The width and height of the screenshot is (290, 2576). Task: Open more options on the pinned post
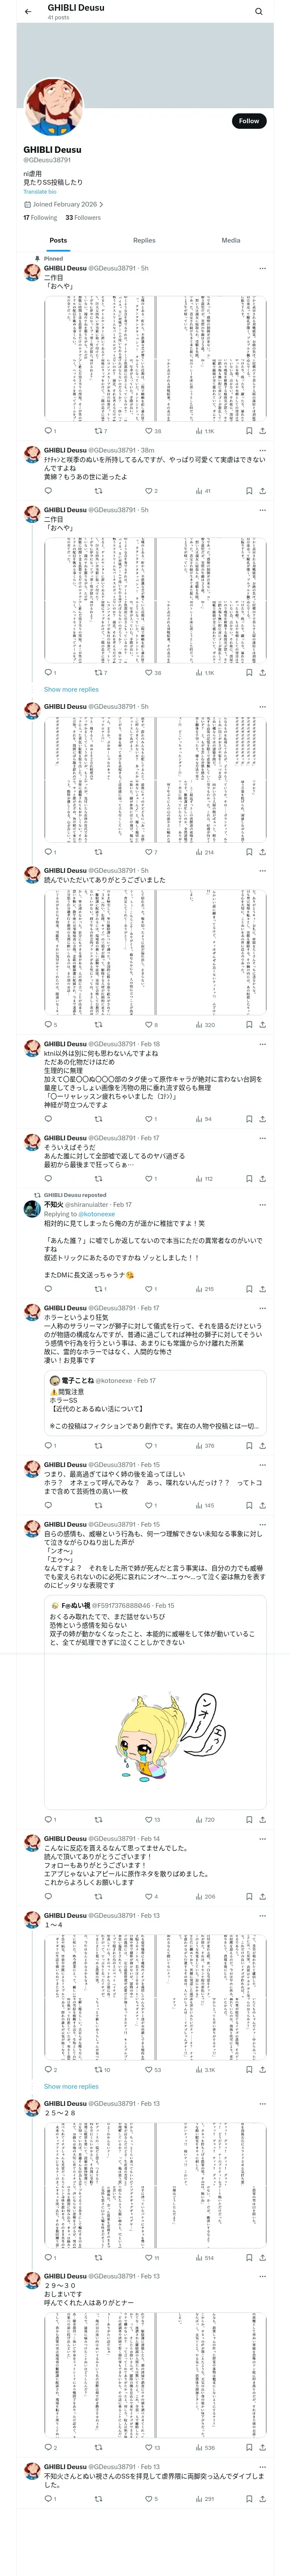point(262,268)
